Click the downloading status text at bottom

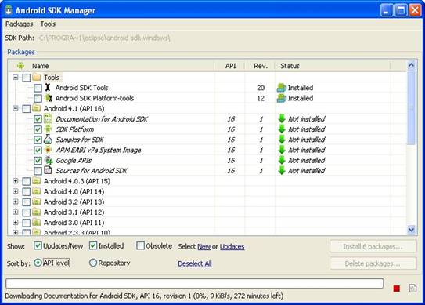144,296
